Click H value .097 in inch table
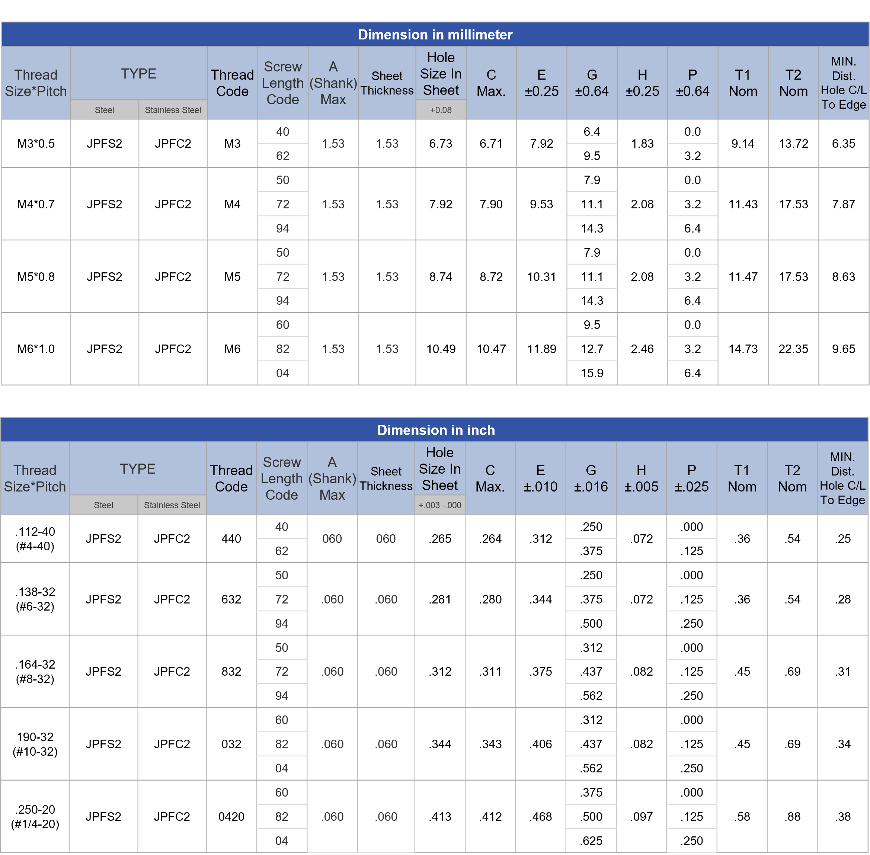This screenshot has width=870, height=855. tap(642, 816)
